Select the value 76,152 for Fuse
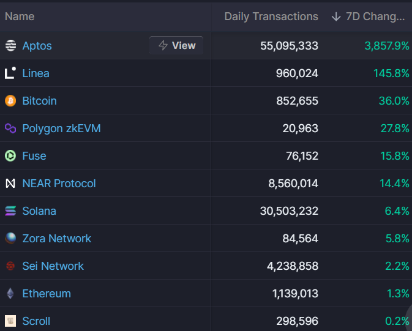Image resolution: width=412 pixels, height=331 pixels. [302, 156]
